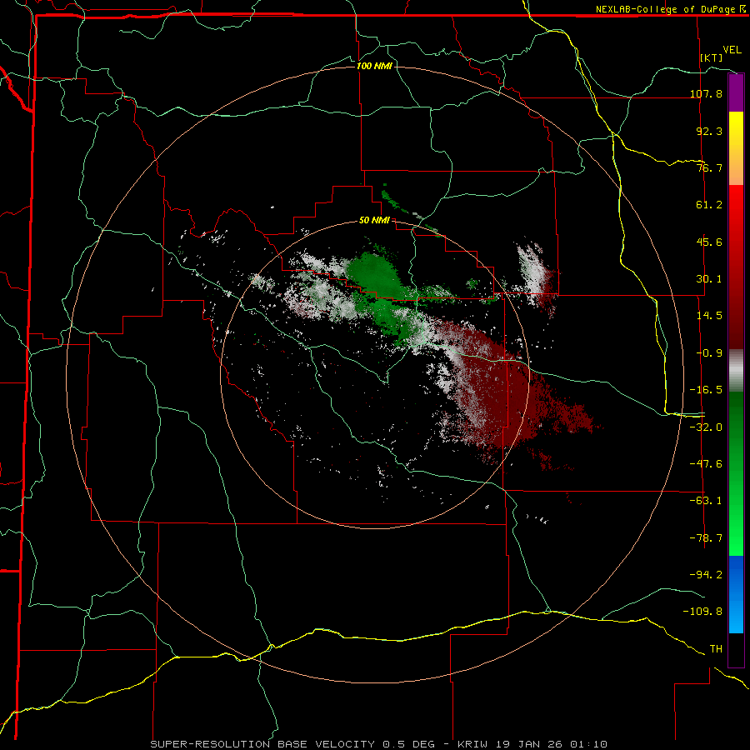Click the NEXLAB-College of DuPage header text
The height and width of the screenshot is (750, 750).
[666, 9]
